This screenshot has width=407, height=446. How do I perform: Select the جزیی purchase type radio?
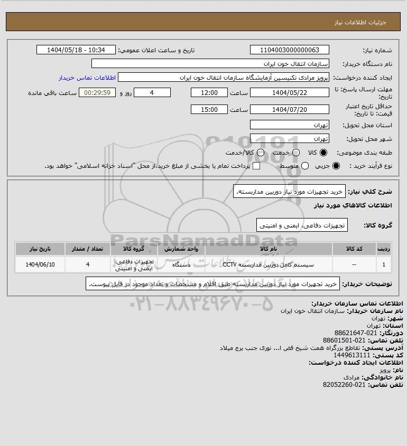point(336,166)
